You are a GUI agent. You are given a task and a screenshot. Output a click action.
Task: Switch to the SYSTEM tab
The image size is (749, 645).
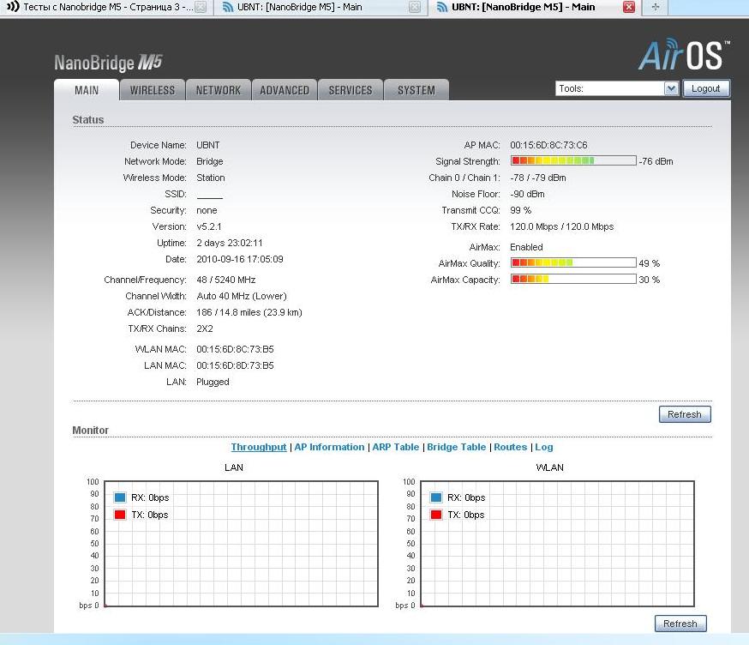tap(416, 90)
